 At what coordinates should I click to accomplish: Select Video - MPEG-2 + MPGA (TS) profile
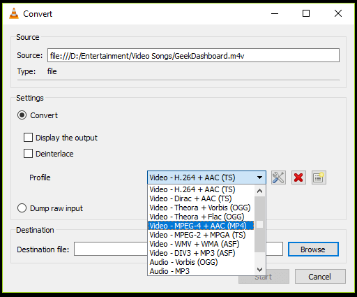tap(201, 235)
